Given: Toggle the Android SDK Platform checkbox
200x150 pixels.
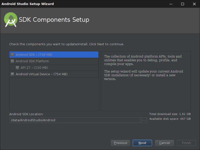Looking at the screenshot, I should point(12,61).
